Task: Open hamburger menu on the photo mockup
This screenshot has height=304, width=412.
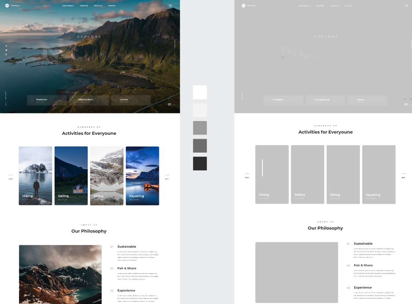Action: tap(170, 6)
